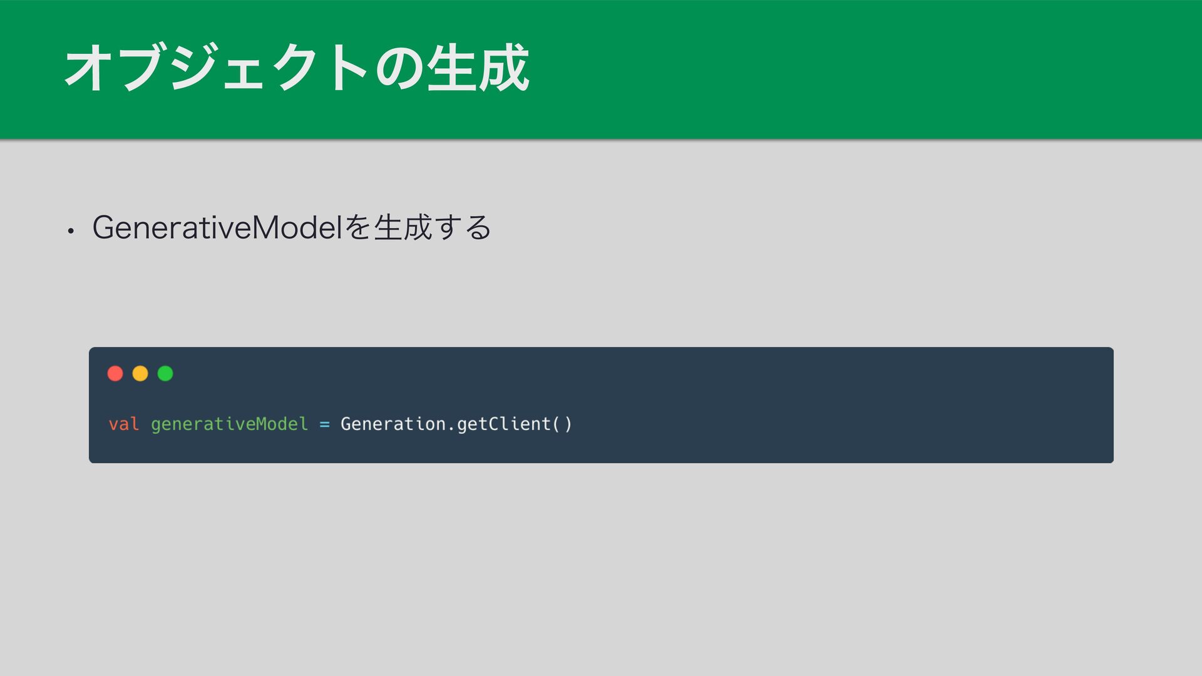The image size is (1202, 676).
Task: Click the word GenerativeModel in the bullet
Action: coord(217,228)
